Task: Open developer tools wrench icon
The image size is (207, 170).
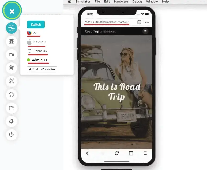Action: 12,81
